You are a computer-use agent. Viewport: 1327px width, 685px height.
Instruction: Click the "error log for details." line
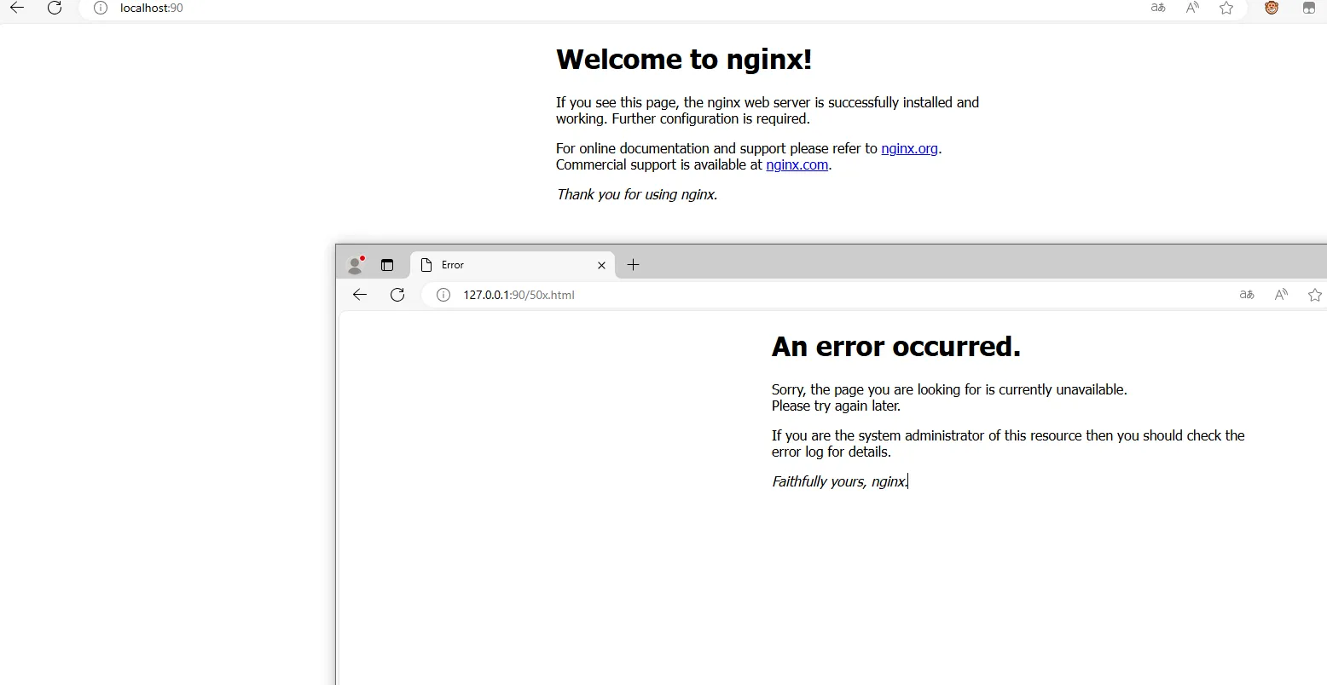[x=832, y=452]
